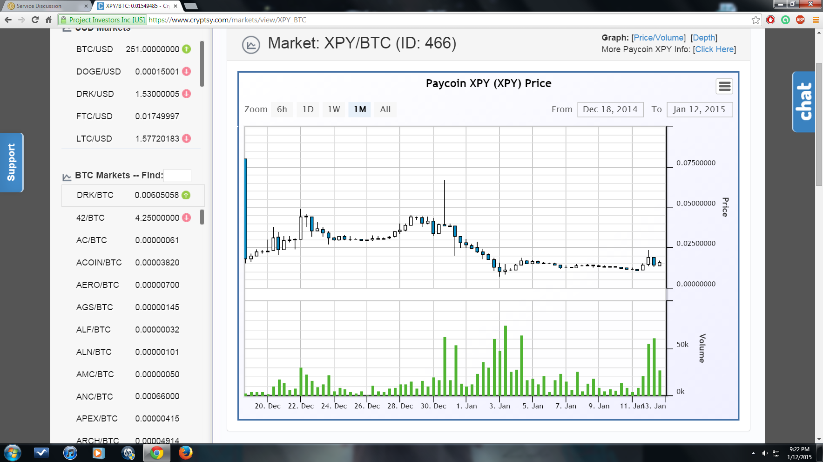Screen dimensions: 823x462
Task: Open a new browser tab
Action: pyautogui.click(x=191, y=6)
